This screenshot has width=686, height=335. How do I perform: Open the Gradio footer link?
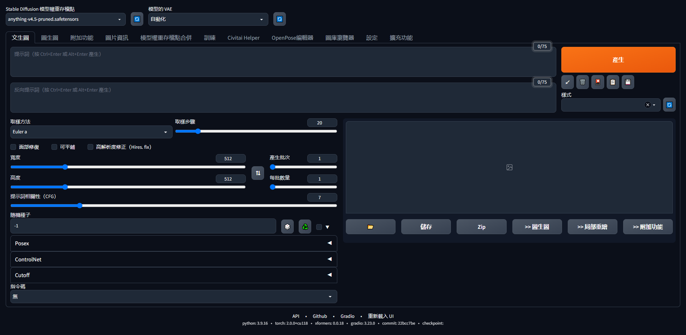tap(347, 316)
